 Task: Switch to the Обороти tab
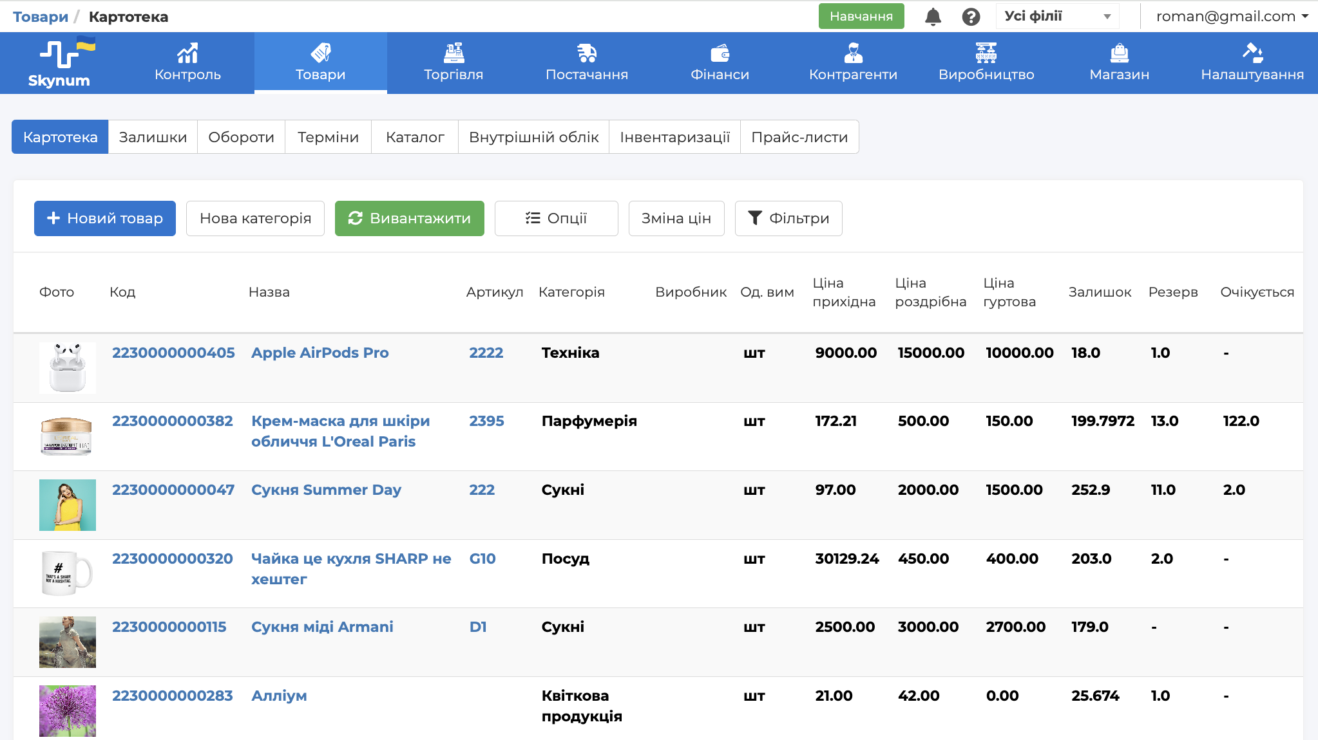click(241, 137)
